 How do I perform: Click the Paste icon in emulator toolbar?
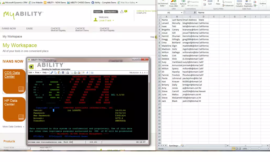click(x=59, y=72)
